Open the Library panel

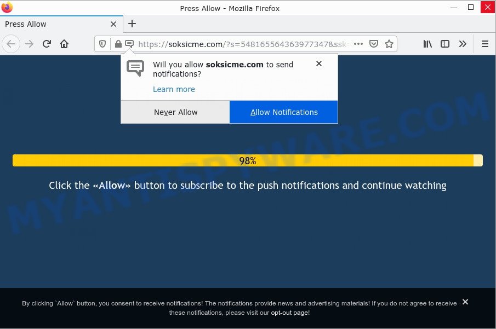(427, 44)
